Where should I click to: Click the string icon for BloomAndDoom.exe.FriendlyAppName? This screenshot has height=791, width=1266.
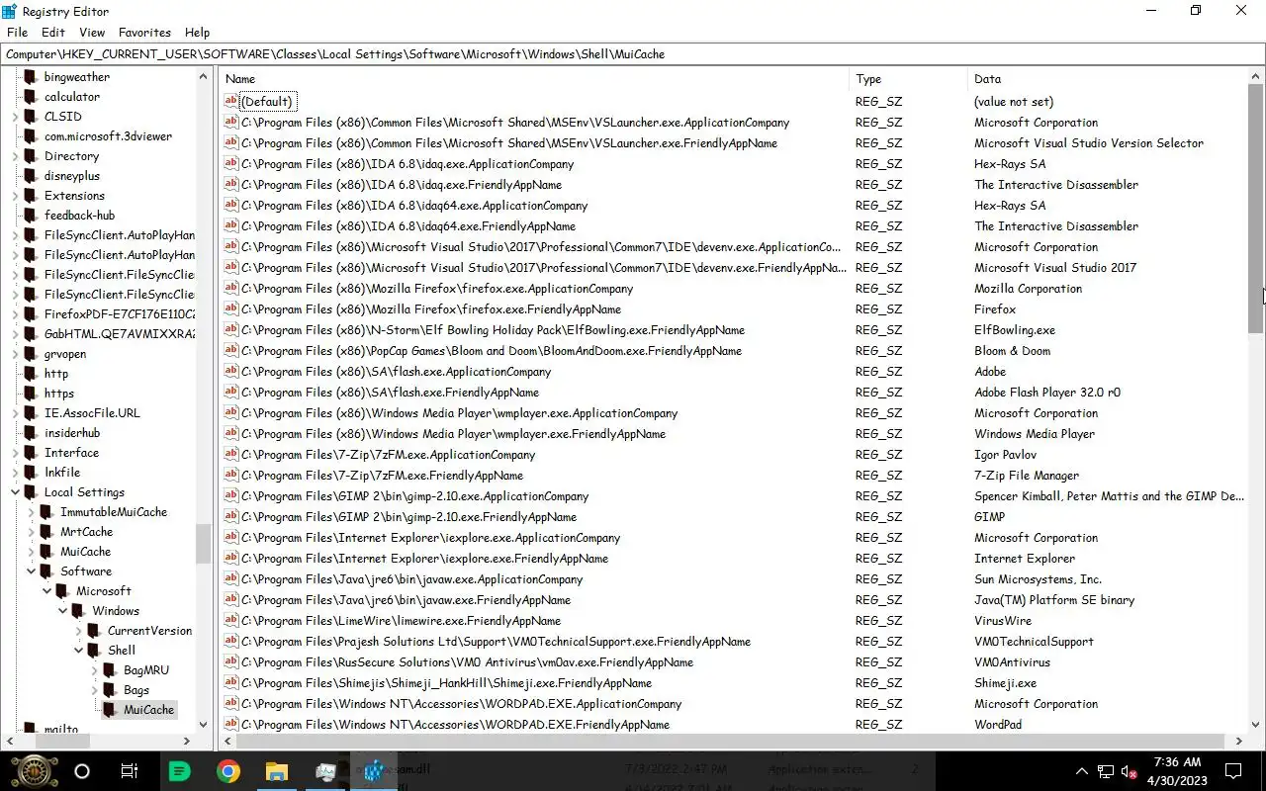[x=231, y=350]
